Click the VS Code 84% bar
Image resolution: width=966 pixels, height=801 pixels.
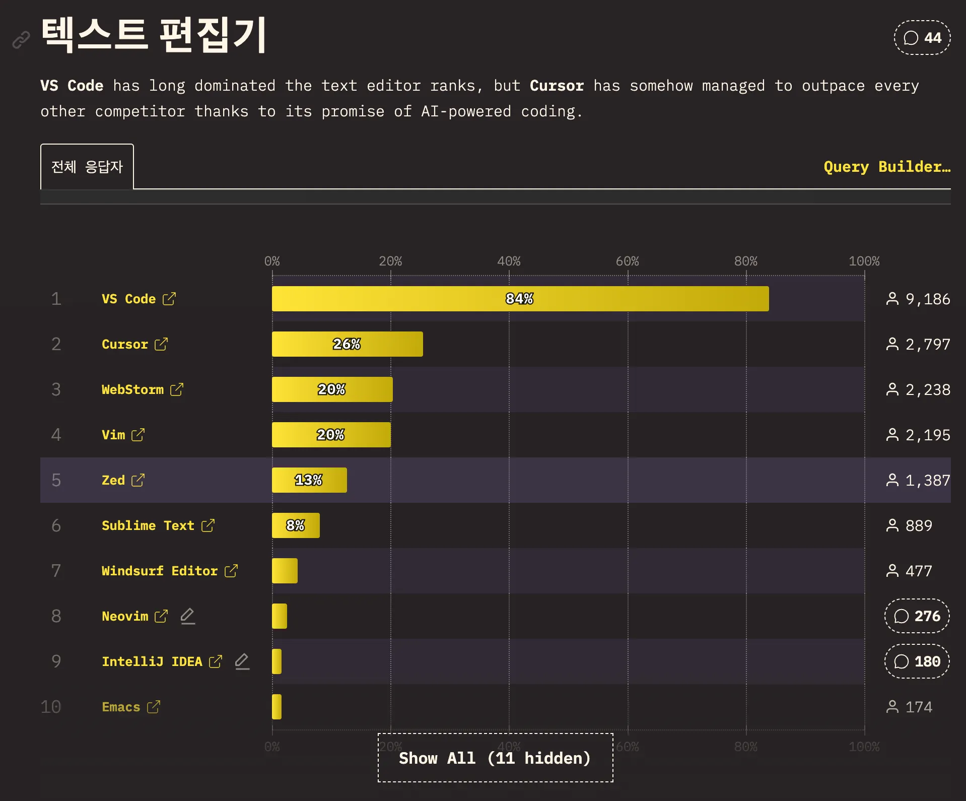pos(520,299)
